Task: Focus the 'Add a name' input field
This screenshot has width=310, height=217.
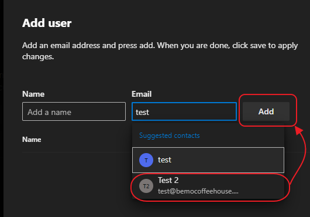Action: [x=74, y=111]
